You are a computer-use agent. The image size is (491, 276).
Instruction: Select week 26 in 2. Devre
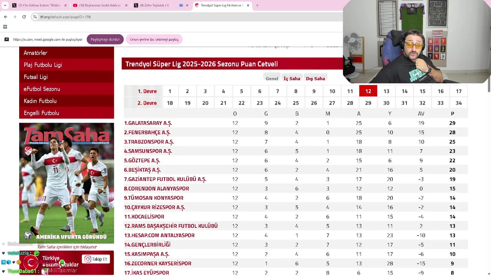click(x=314, y=103)
